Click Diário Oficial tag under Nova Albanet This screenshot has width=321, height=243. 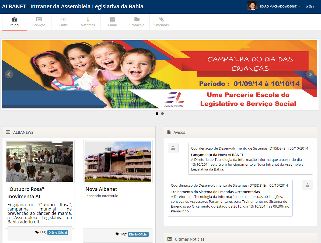(x=138, y=234)
